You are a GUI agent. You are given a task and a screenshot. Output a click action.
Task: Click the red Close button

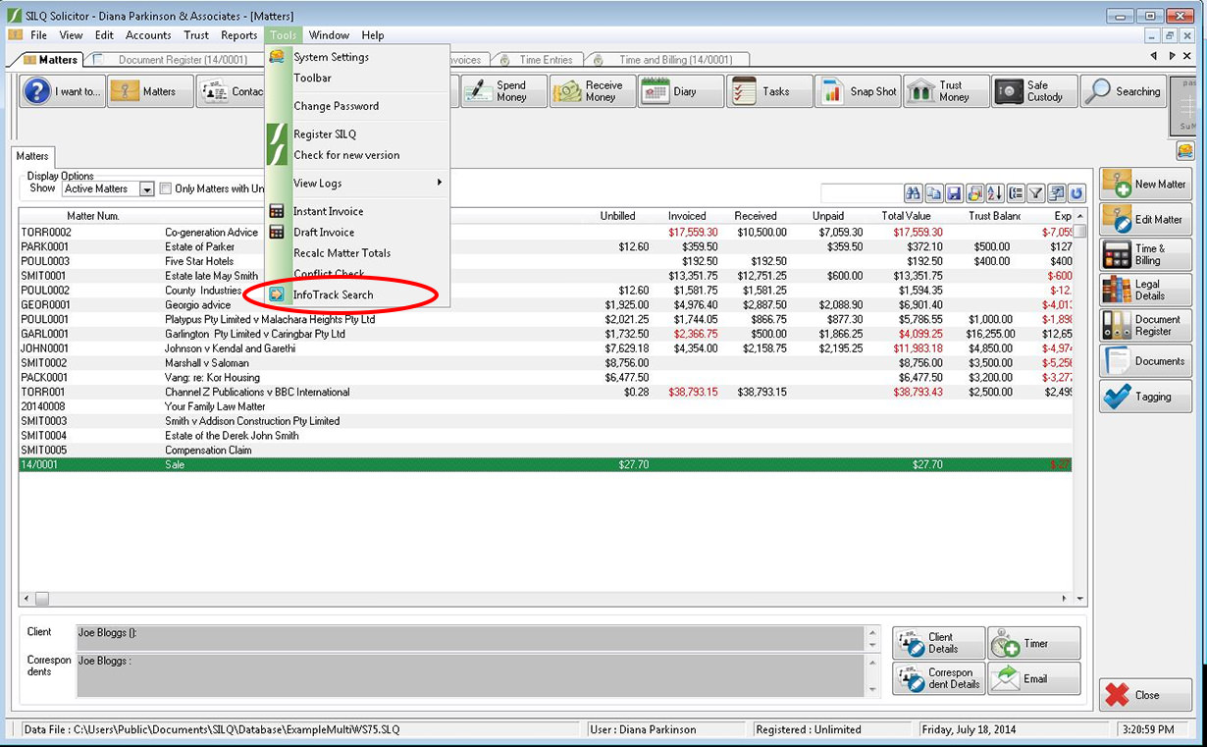coord(1145,695)
